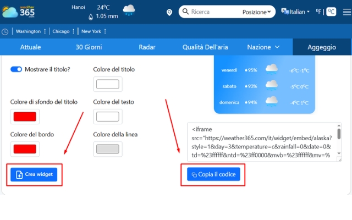Viewport: 352px width, 220px height.
Task: Pick the Colore del bordo swatch
Action: pyautogui.click(x=25, y=149)
